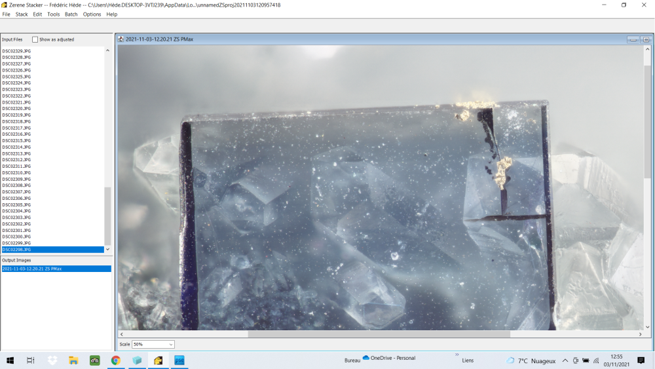Enable the 'Show as adjusted' checkbox
The height and width of the screenshot is (369, 655).
pyautogui.click(x=35, y=39)
